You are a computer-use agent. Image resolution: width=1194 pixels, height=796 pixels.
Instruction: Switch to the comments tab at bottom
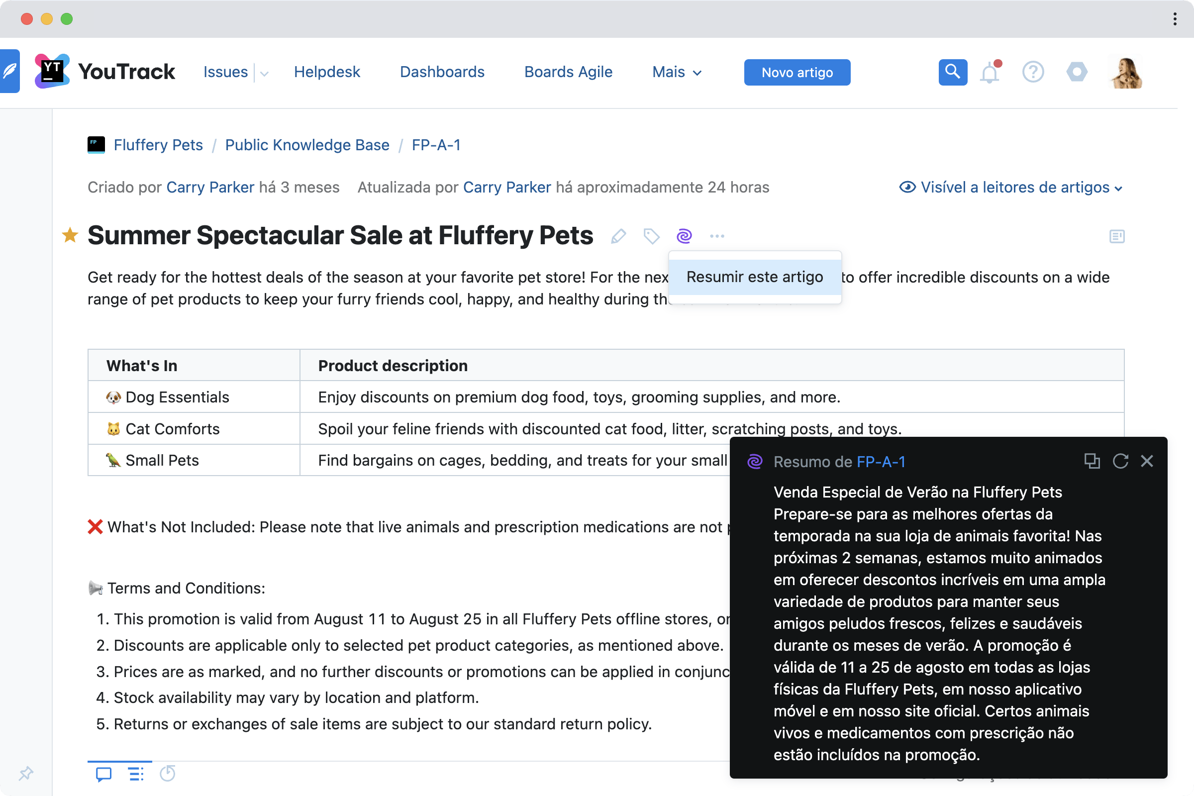pyautogui.click(x=103, y=774)
